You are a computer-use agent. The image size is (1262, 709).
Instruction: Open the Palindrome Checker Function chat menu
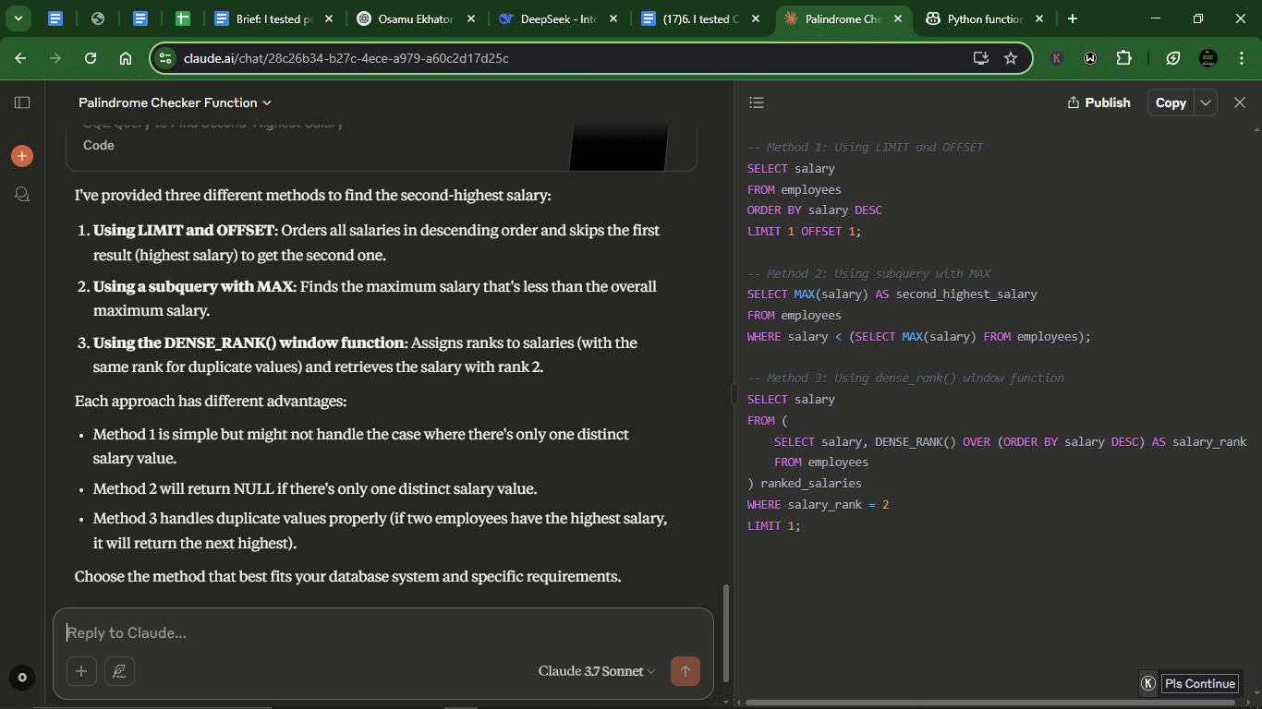tap(175, 102)
